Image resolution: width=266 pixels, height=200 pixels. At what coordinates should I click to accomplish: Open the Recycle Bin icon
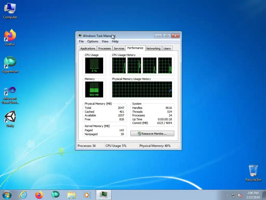click(x=253, y=173)
